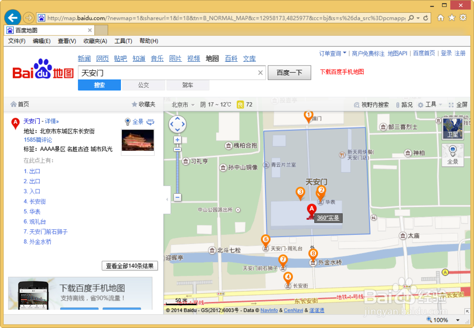This screenshot has height=328, width=474.
Task: Open the 1585篇评论 reviews link
Action: pos(38,140)
